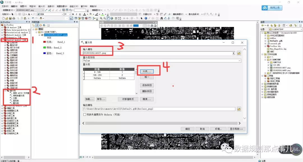Click the Undo arrow icon
The width and height of the screenshot is (303, 162).
33,18
